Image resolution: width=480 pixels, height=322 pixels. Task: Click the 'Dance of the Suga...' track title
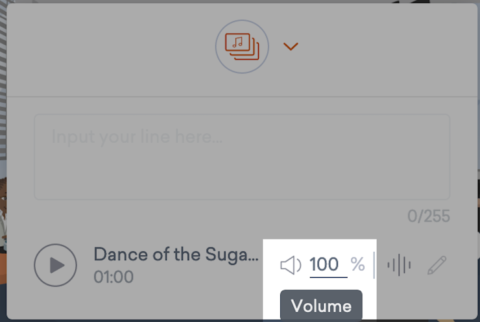tap(176, 255)
